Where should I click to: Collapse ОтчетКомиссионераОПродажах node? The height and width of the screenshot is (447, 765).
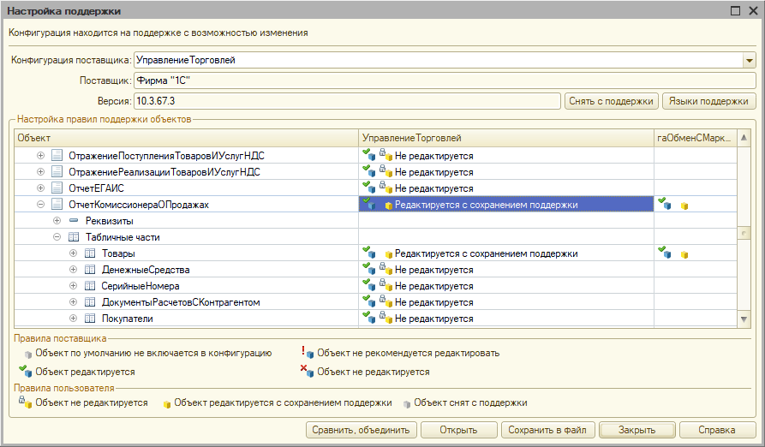coord(40,205)
